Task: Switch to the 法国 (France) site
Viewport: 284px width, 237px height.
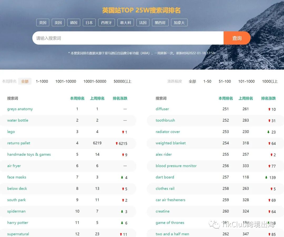Action: [x=143, y=22]
